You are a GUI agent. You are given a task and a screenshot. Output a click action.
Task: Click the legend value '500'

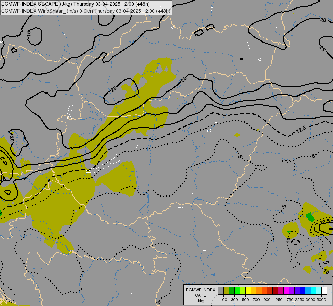tap(245, 300)
